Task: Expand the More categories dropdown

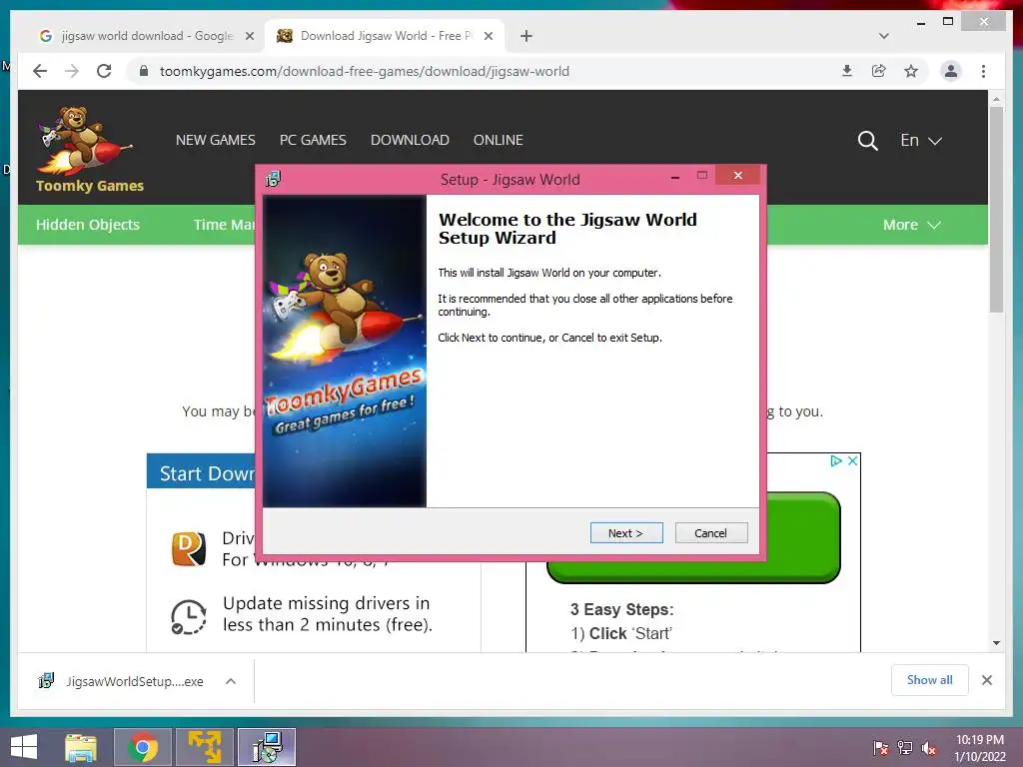Action: tap(911, 225)
